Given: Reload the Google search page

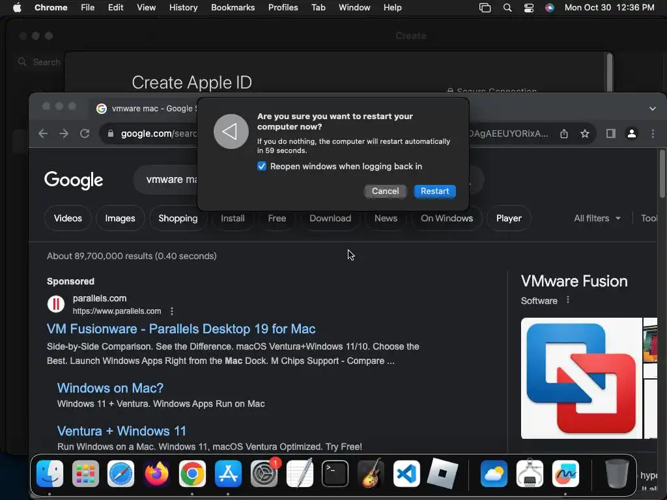Looking at the screenshot, I should click(85, 133).
